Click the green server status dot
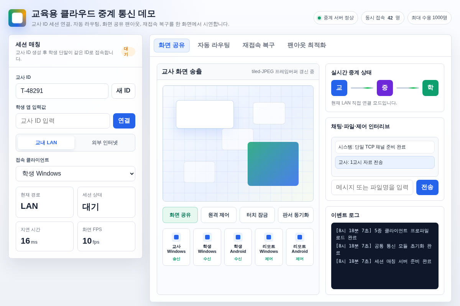 (319, 18)
